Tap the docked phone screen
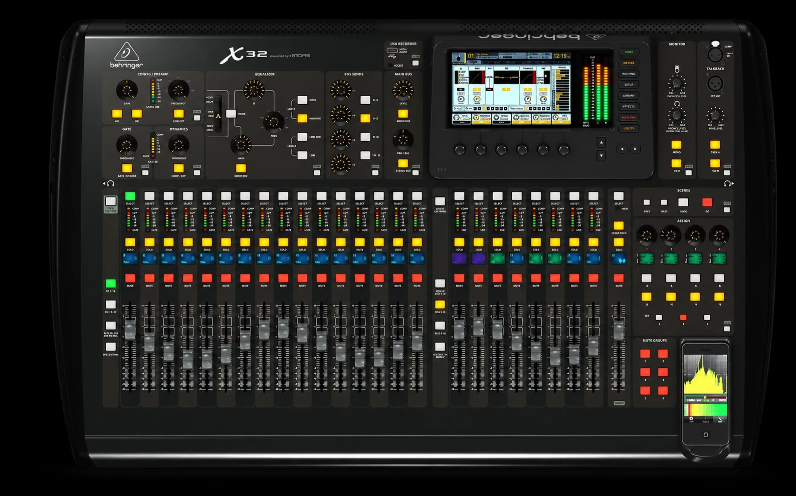Screen dimensions: 796x496 [705, 389]
